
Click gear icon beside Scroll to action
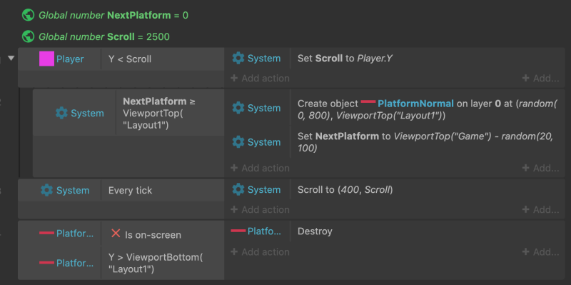[238, 189]
